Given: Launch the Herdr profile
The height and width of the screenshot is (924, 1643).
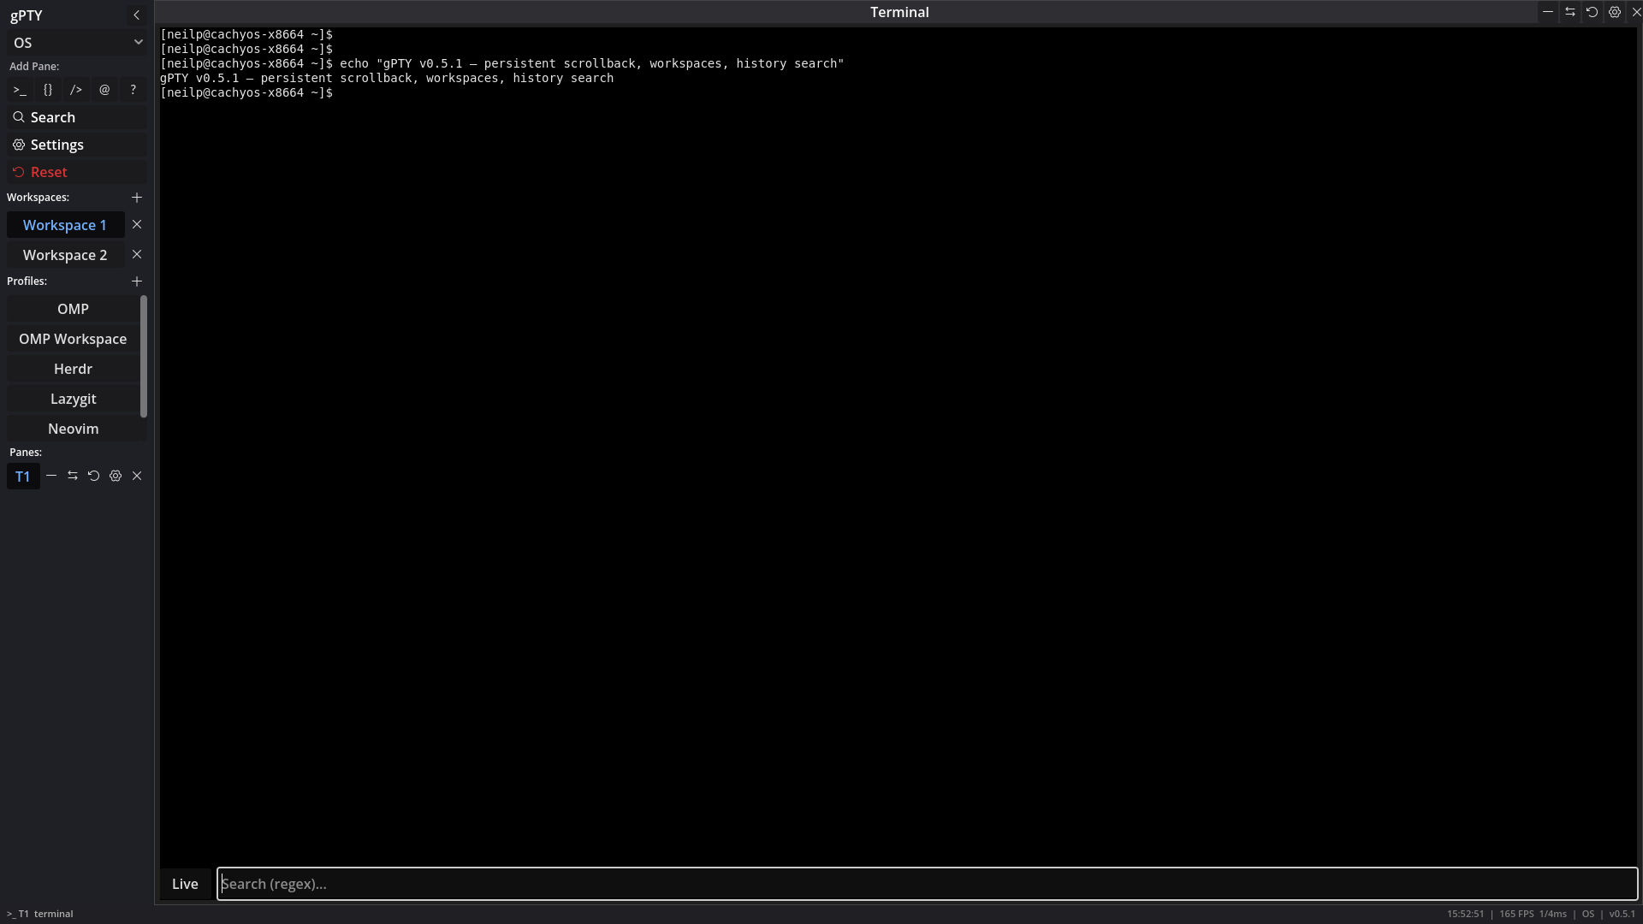Looking at the screenshot, I should [73, 369].
